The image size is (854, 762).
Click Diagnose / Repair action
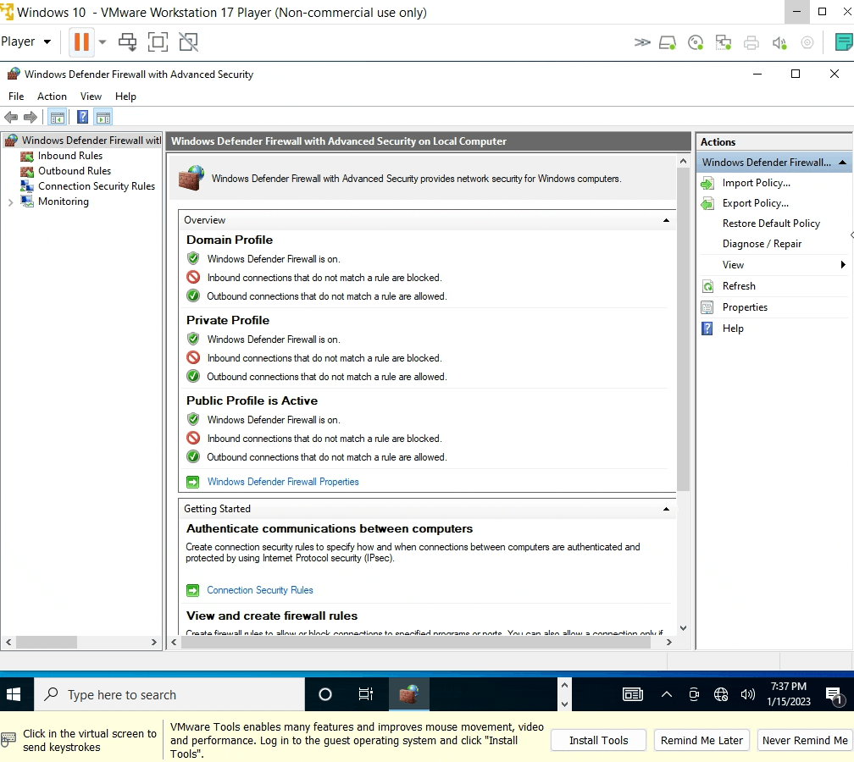click(x=762, y=244)
